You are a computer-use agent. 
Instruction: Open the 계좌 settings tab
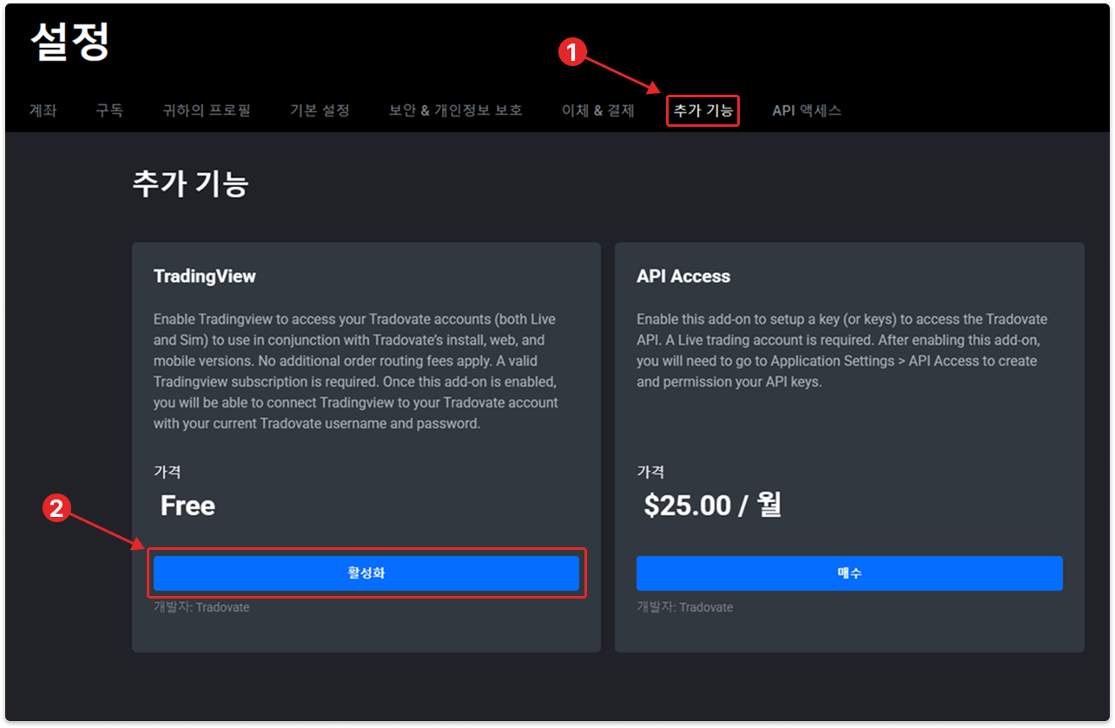pos(43,110)
